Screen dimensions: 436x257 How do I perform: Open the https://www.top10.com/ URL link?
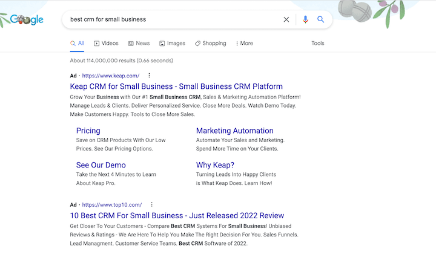[112, 205]
